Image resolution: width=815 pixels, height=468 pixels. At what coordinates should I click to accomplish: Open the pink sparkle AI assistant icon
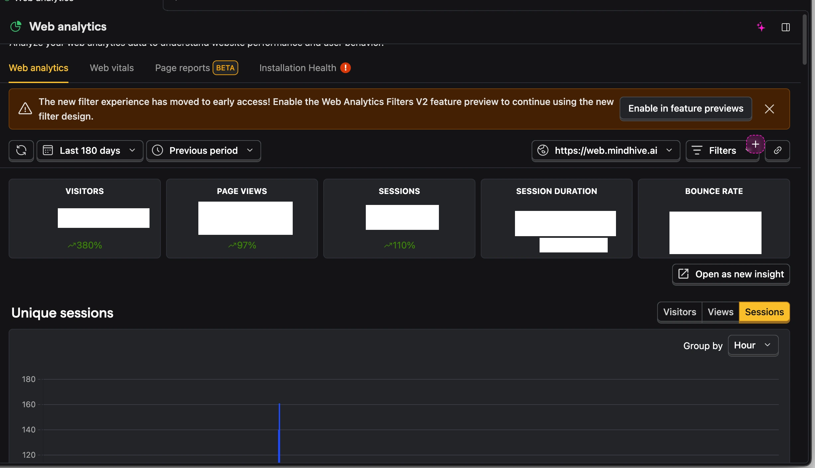761,27
